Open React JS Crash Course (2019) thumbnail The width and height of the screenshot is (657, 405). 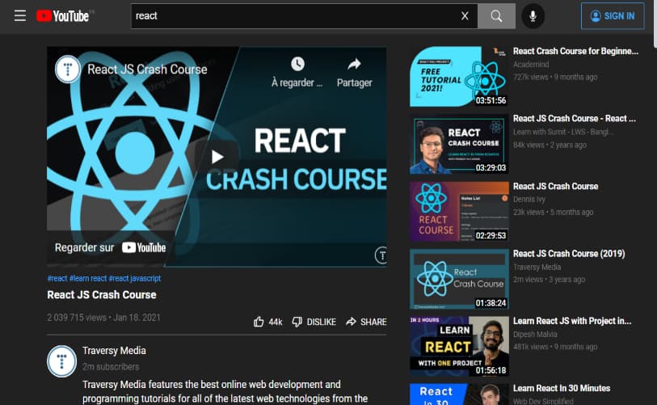[x=459, y=279]
